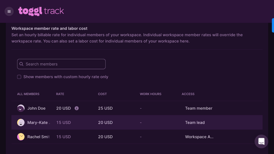Click the Toggl Track logo
The height and width of the screenshot is (154, 274).
[x=41, y=11]
